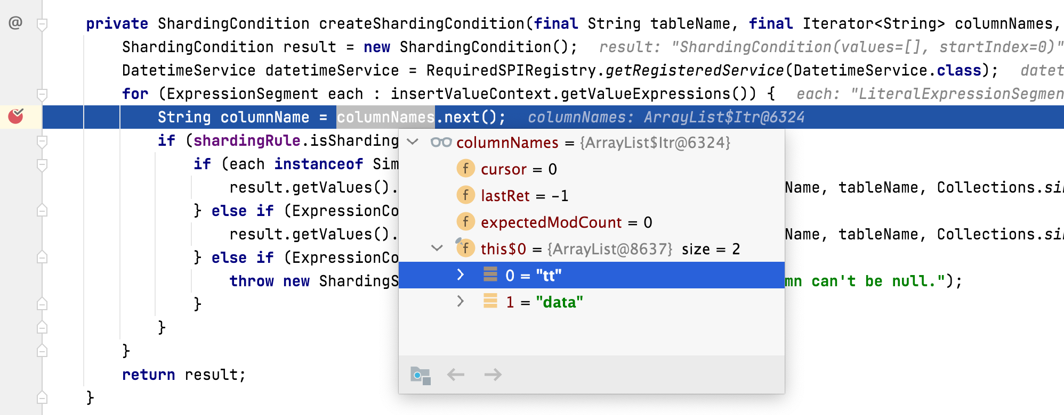This screenshot has height=415, width=1064.
Task: Click the field icon next to this$0
Action: pyautogui.click(x=465, y=248)
